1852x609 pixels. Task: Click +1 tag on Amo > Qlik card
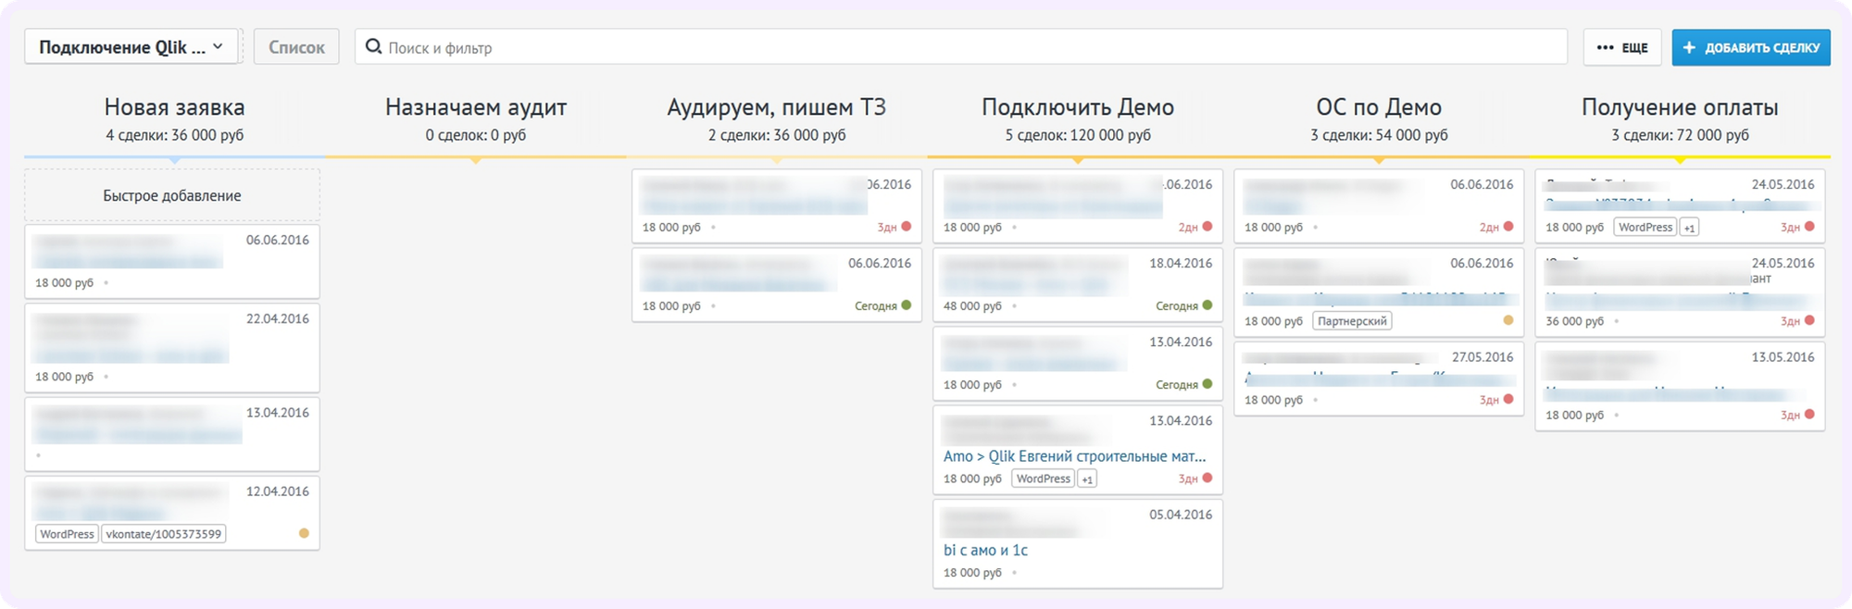point(1087,479)
